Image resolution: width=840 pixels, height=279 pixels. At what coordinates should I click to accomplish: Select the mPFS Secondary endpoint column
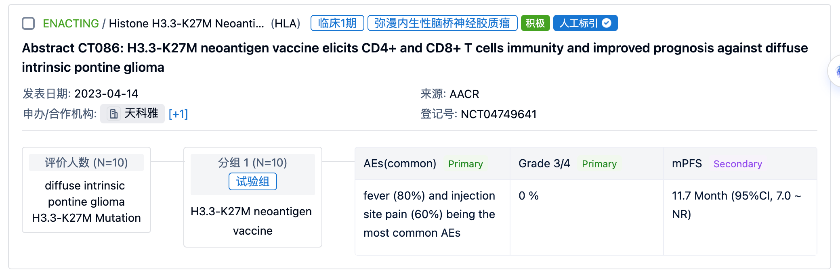pos(740,201)
